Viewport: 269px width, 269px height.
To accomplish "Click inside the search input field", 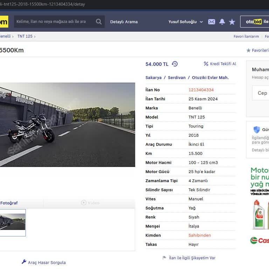I will tap(55, 22).
